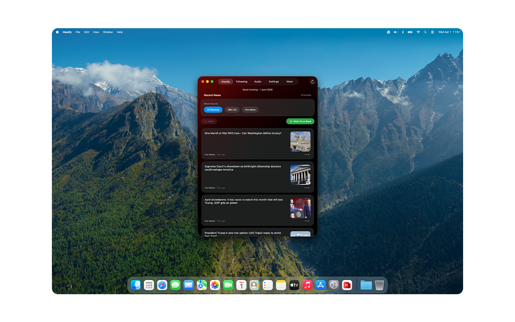The image size is (515, 322).
Task: Open the Edit menu
Action: point(87,32)
